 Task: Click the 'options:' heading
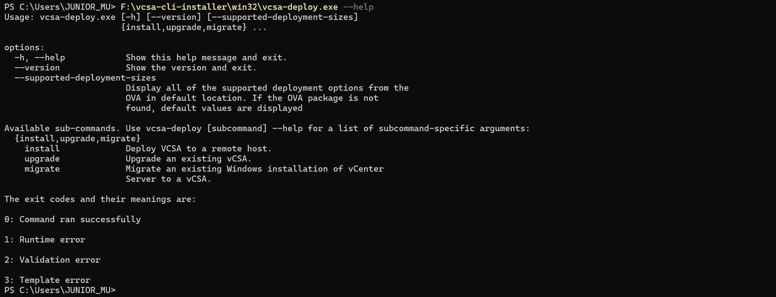pos(24,47)
